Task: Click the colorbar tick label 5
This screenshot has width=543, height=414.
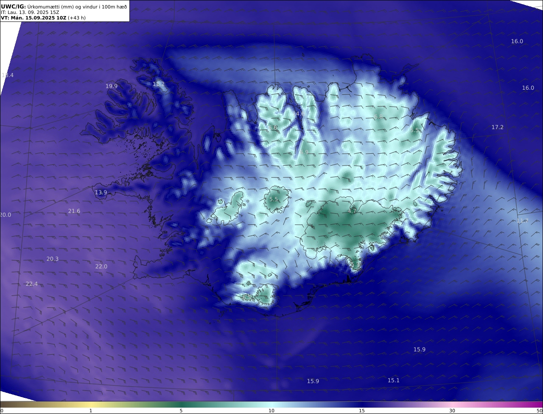Action: 181,411
